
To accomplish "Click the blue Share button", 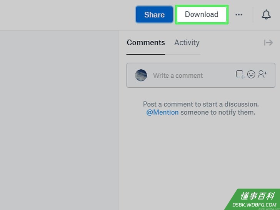I will click(x=154, y=15).
